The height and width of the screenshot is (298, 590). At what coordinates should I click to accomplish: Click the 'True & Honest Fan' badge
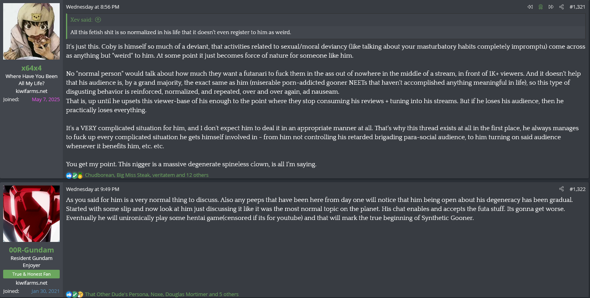pyautogui.click(x=31, y=274)
